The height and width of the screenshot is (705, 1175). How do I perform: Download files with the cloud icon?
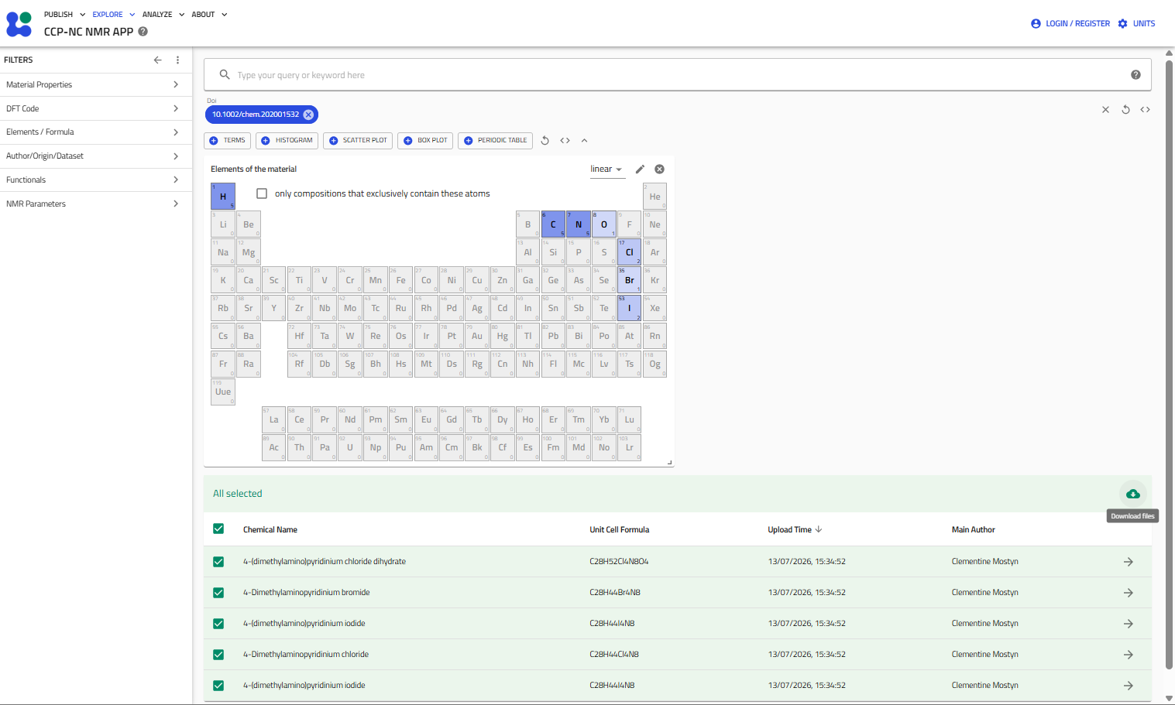coord(1132,494)
